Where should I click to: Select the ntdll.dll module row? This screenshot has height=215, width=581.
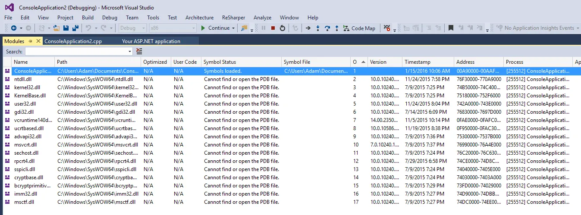point(290,79)
